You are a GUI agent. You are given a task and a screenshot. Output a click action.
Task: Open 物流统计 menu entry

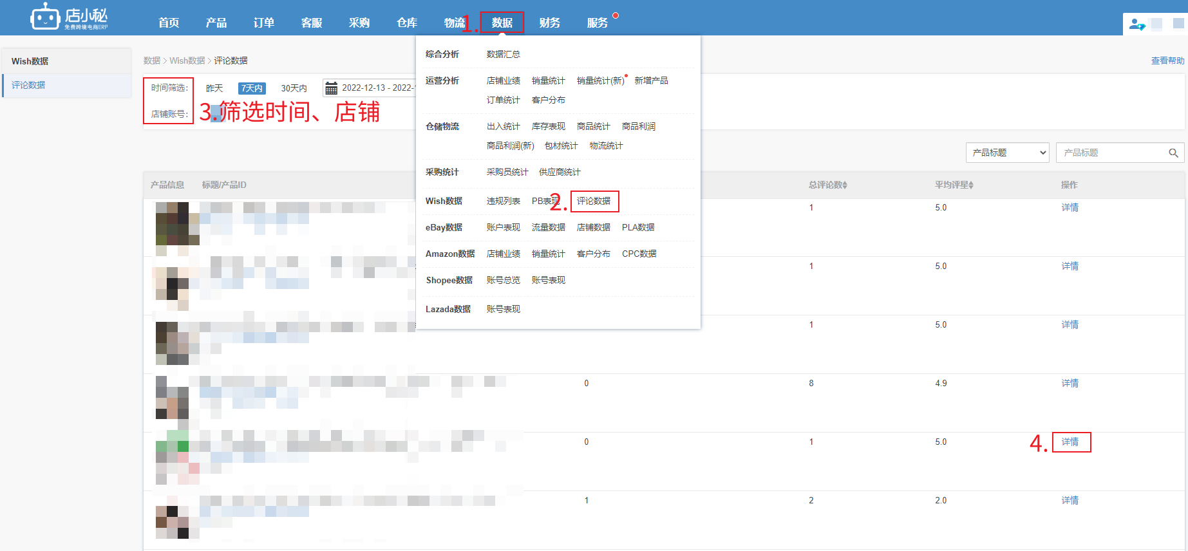pos(607,145)
